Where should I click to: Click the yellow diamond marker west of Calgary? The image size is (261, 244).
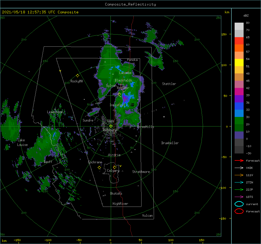click(99, 168)
